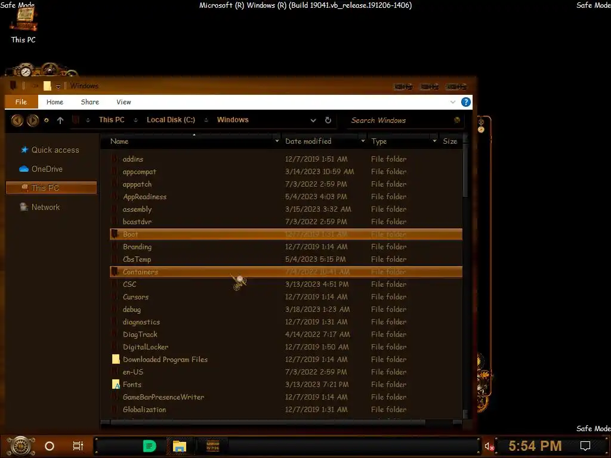Click the search magnifier icon
The height and width of the screenshot is (458, 611).
point(457,120)
